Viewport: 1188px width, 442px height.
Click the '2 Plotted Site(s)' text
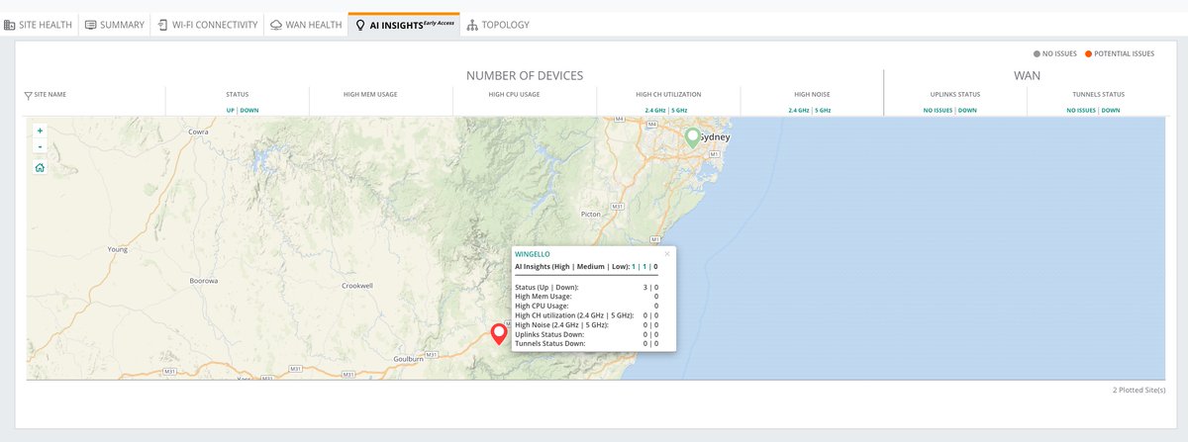click(1138, 391)
